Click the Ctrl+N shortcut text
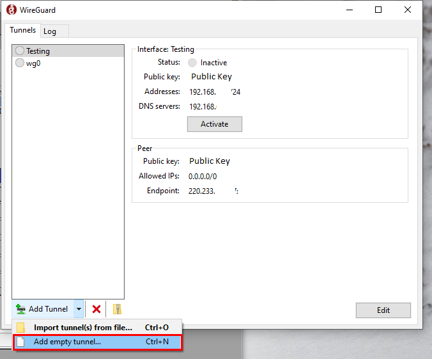Screen dimensions: 432x359 click(x=157, y=342)
